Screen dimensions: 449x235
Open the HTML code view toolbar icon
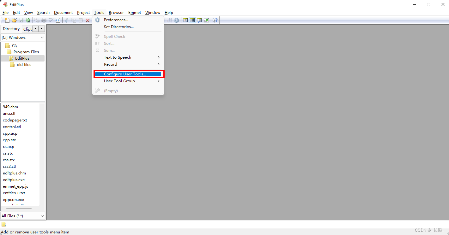(58, 20)
